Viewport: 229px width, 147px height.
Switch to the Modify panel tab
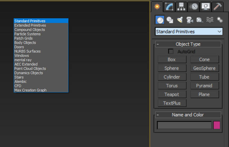click(169, 7)
